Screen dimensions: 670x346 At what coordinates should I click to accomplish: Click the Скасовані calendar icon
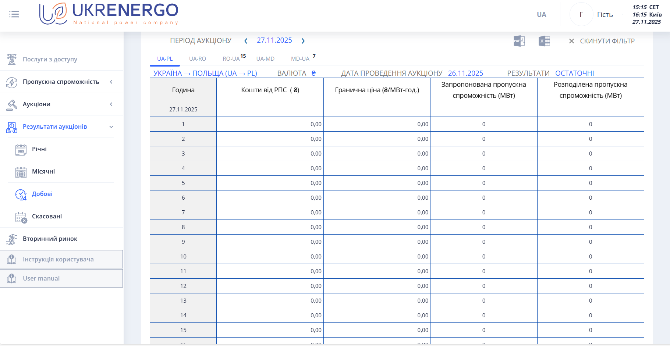[21, 217]
